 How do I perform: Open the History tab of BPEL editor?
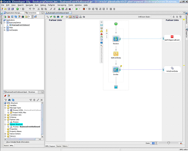click(x=65, y=146)
